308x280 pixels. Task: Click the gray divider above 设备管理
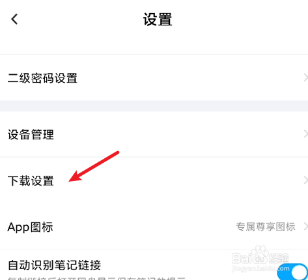tap(154, 106)
